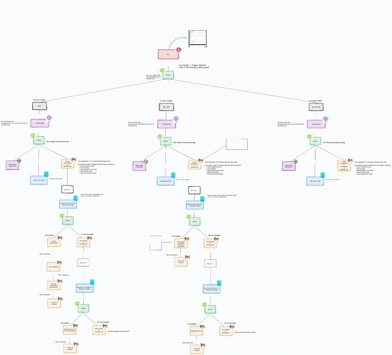Click the router icon on the left branch's Router under Info Clean Up

coord(33,135)
